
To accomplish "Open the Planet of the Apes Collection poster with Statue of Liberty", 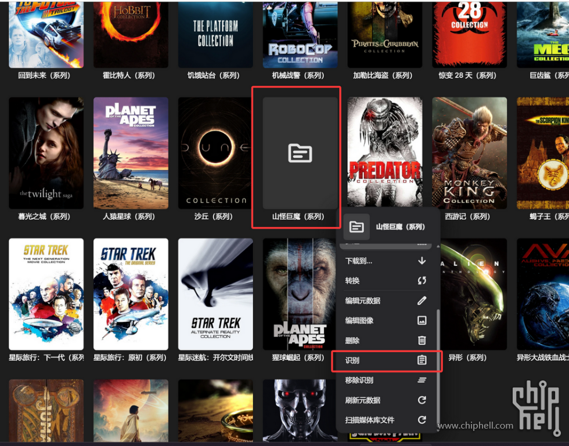I will click(131, 153).
